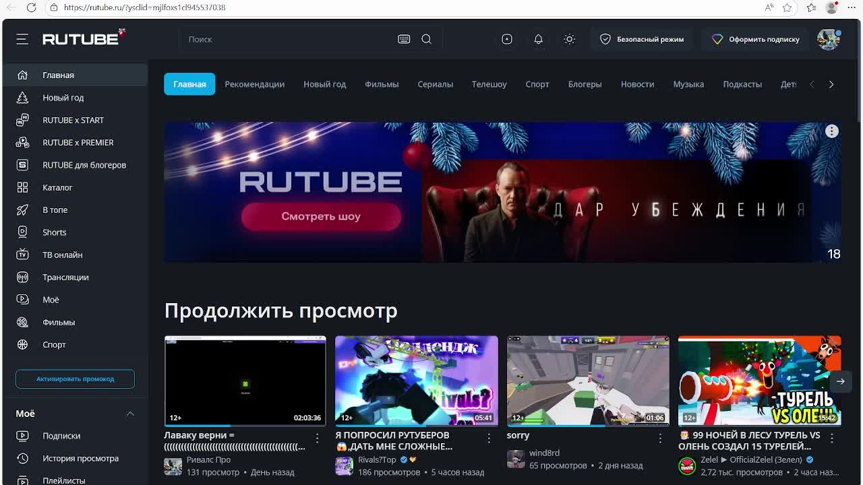Open Rivals?Top channel link

(x=377, y=460)
